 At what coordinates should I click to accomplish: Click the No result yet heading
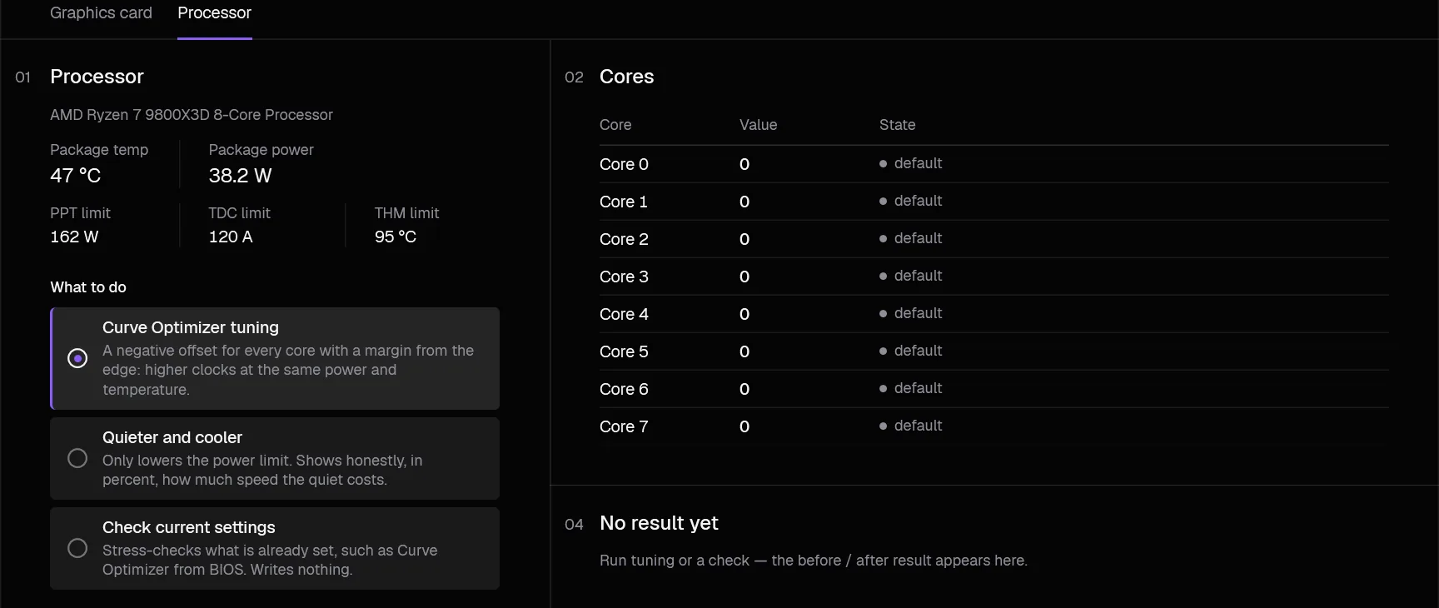tap(659, 523)
